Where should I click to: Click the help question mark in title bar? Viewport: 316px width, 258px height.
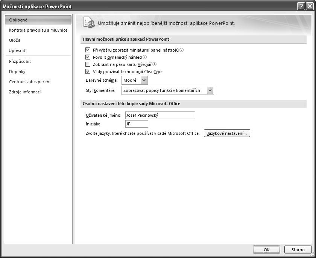(301, 6)
